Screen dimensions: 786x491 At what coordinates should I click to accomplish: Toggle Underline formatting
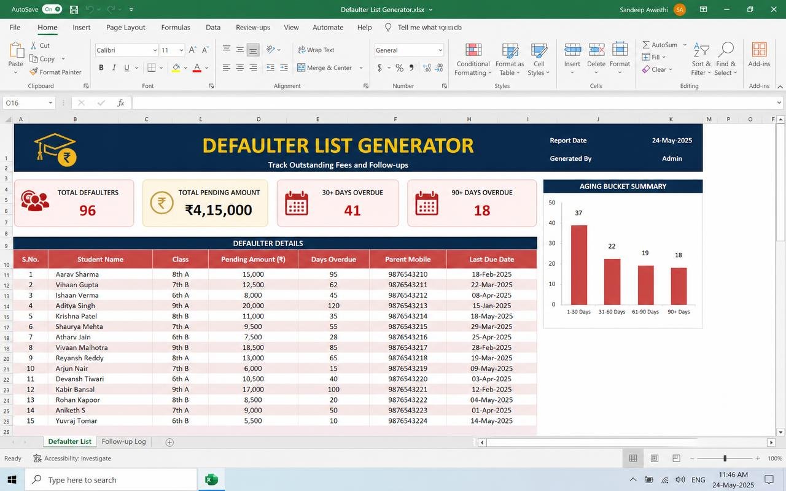coord(126,68)
